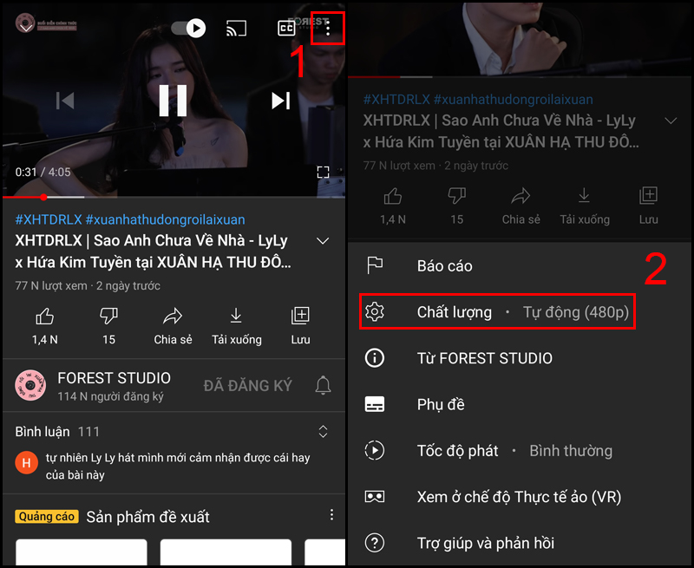
Task: Open the Cast screen icon
Action: tap(234, 28)
